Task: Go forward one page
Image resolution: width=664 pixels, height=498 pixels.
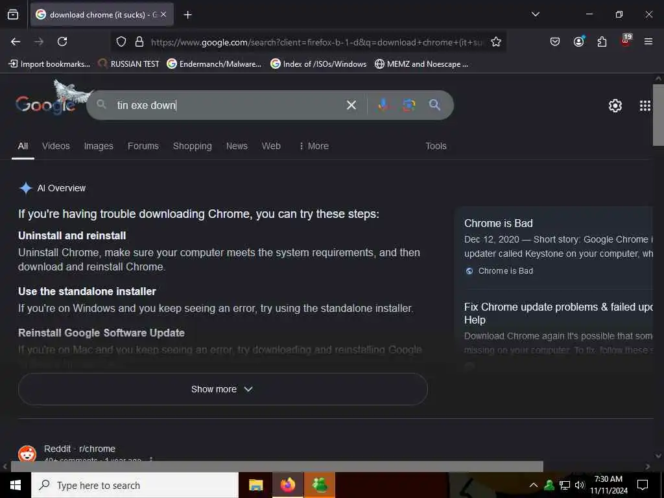Action: click(x=39, y=41)
